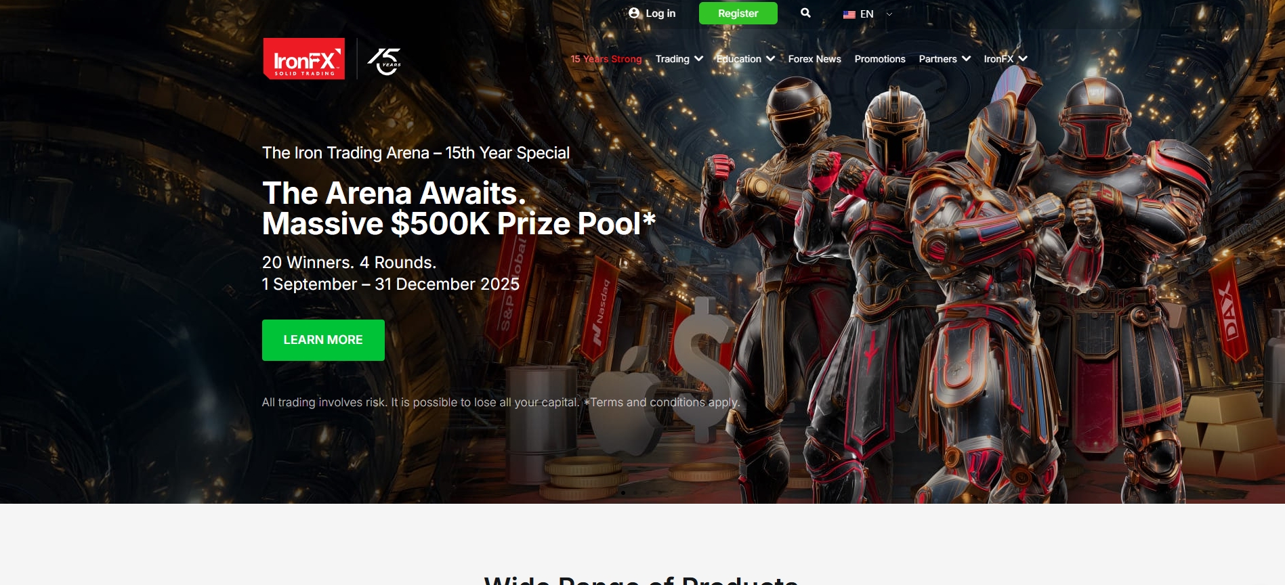Click the IronFX logo
This screenshot has height=585, width=1285.
[x=304, y=58]
